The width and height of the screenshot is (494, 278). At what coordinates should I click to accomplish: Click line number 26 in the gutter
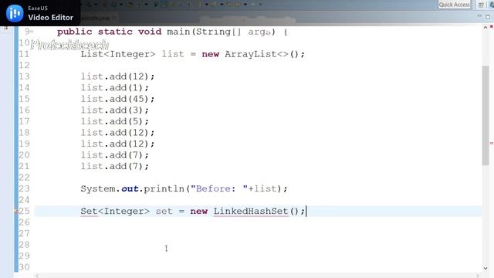(24, 222)
